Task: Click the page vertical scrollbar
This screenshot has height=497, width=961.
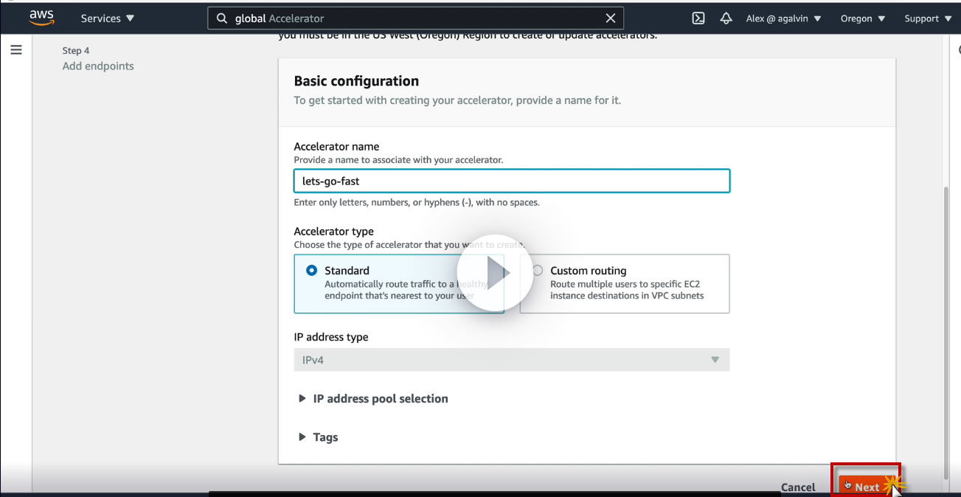Action: click(x=948, y=332)
